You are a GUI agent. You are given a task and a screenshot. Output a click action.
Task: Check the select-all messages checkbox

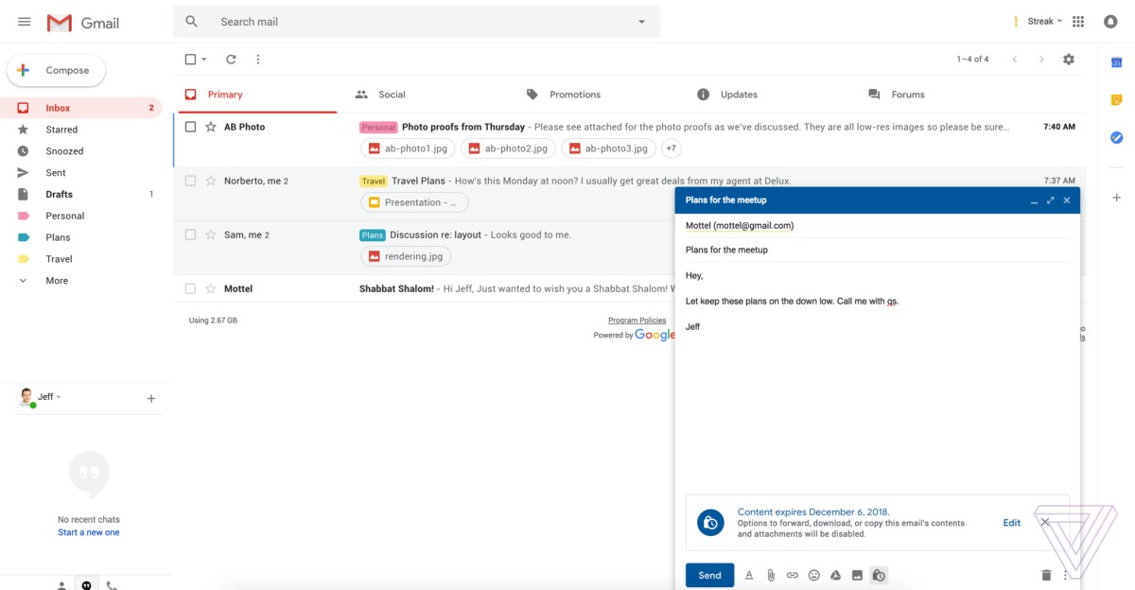click(x=188, y=59)
